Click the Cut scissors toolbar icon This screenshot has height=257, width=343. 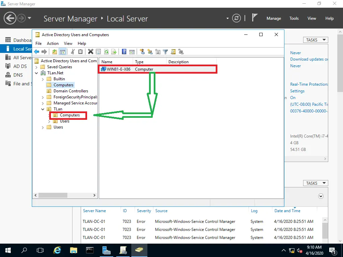[x=73, y=52]
